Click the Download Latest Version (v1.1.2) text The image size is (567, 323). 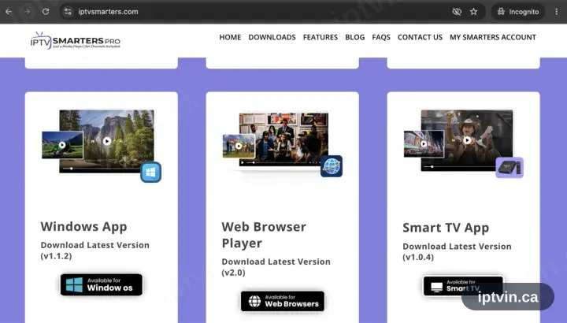pos(95,251)
